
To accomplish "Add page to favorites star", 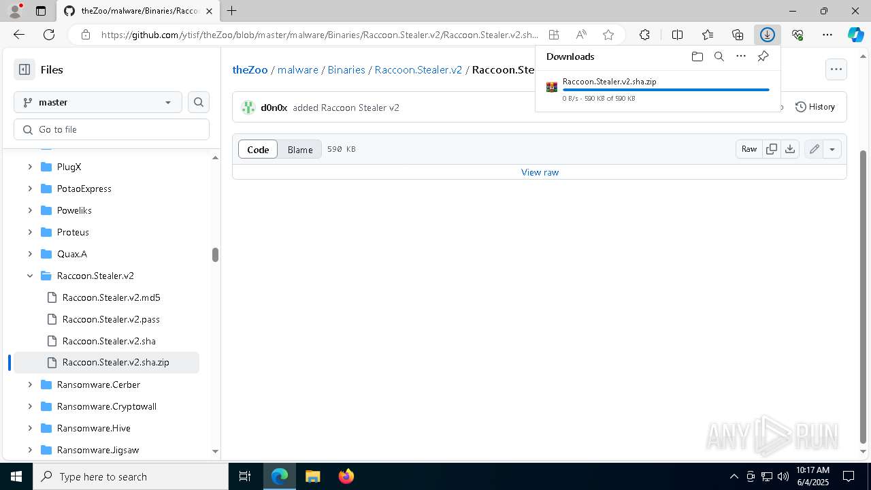I will (608, 35).
